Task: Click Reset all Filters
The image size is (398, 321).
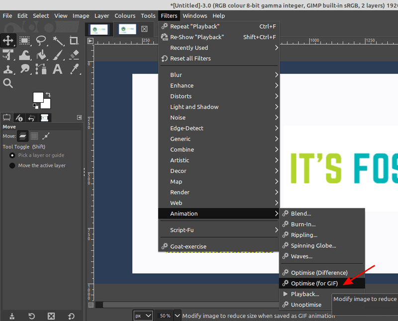Action: 190,59
